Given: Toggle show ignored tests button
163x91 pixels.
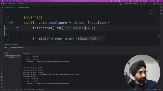Looking at the screenshot, I should [7, 53].
